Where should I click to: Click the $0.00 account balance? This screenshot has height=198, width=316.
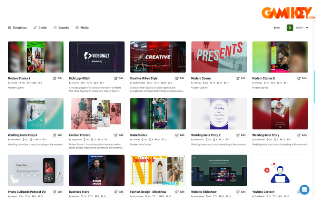point(277,28)
